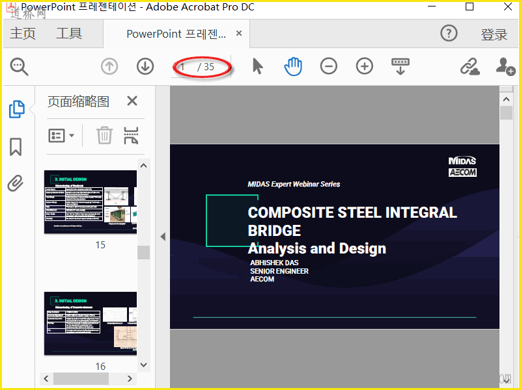Go to previous page with up arrow

109,66
